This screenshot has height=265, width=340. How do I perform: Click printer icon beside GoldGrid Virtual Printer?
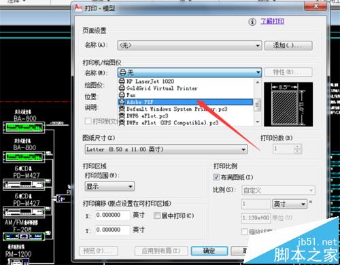pyautogui.click(x=122, y=88)
